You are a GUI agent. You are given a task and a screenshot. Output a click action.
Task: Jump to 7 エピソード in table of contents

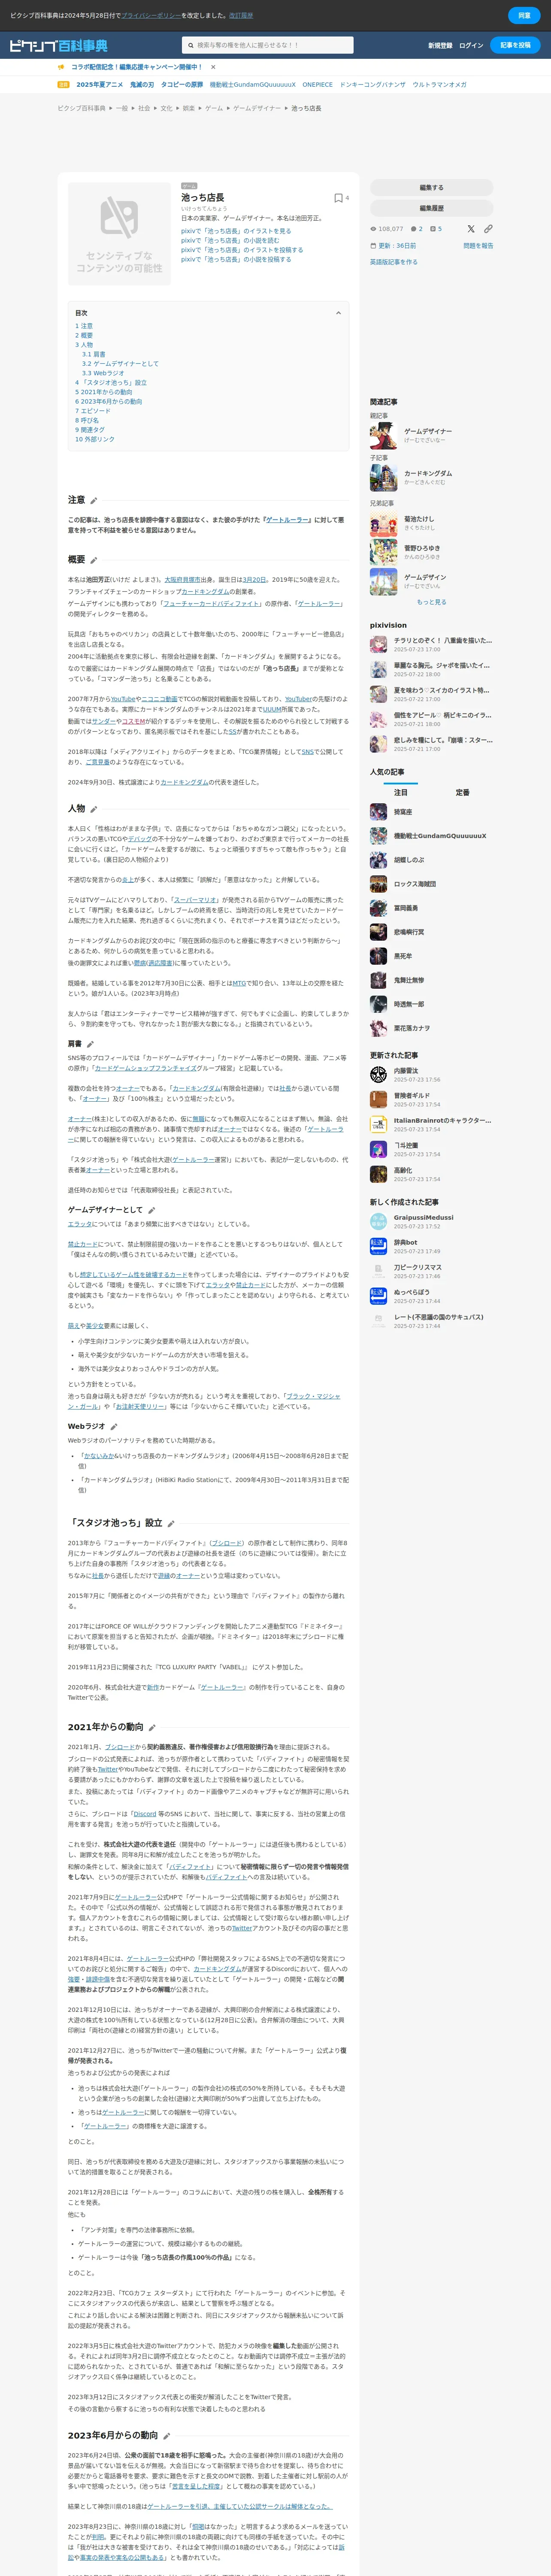click(93, 411)
